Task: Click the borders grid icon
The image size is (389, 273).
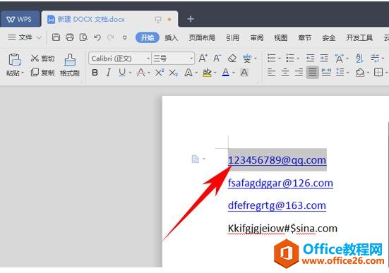Action: tap(378, 73)
